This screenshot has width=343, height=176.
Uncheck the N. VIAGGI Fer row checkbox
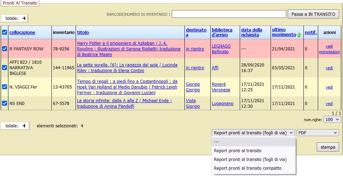pyautogui.click(x=5, y=87)
